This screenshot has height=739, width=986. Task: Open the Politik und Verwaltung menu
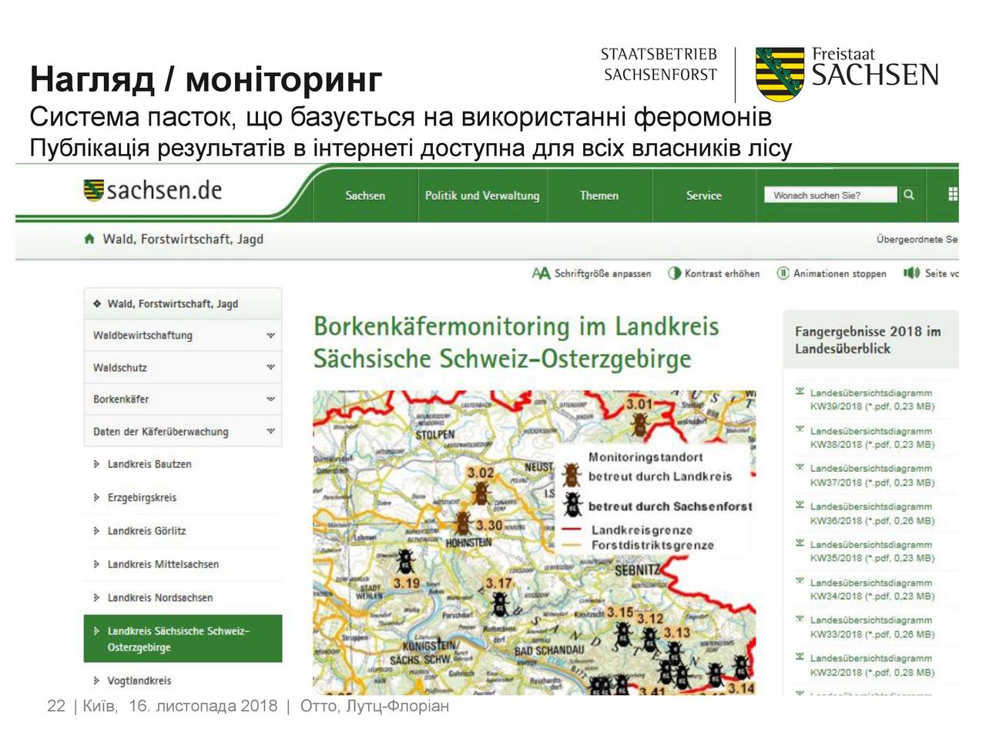coord(482,196)
